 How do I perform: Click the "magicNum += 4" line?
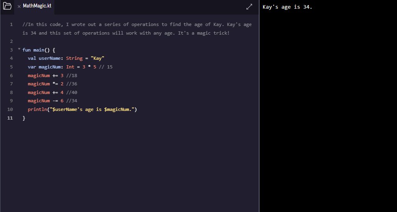45,92
